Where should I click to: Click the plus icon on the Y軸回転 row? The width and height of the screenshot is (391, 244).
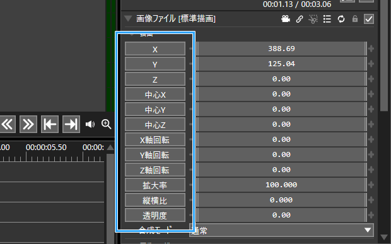point(371,154)
